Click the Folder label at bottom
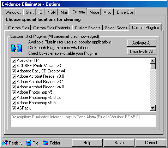The height and width of the screenshot is (148, 168). [x=55, y=143]
